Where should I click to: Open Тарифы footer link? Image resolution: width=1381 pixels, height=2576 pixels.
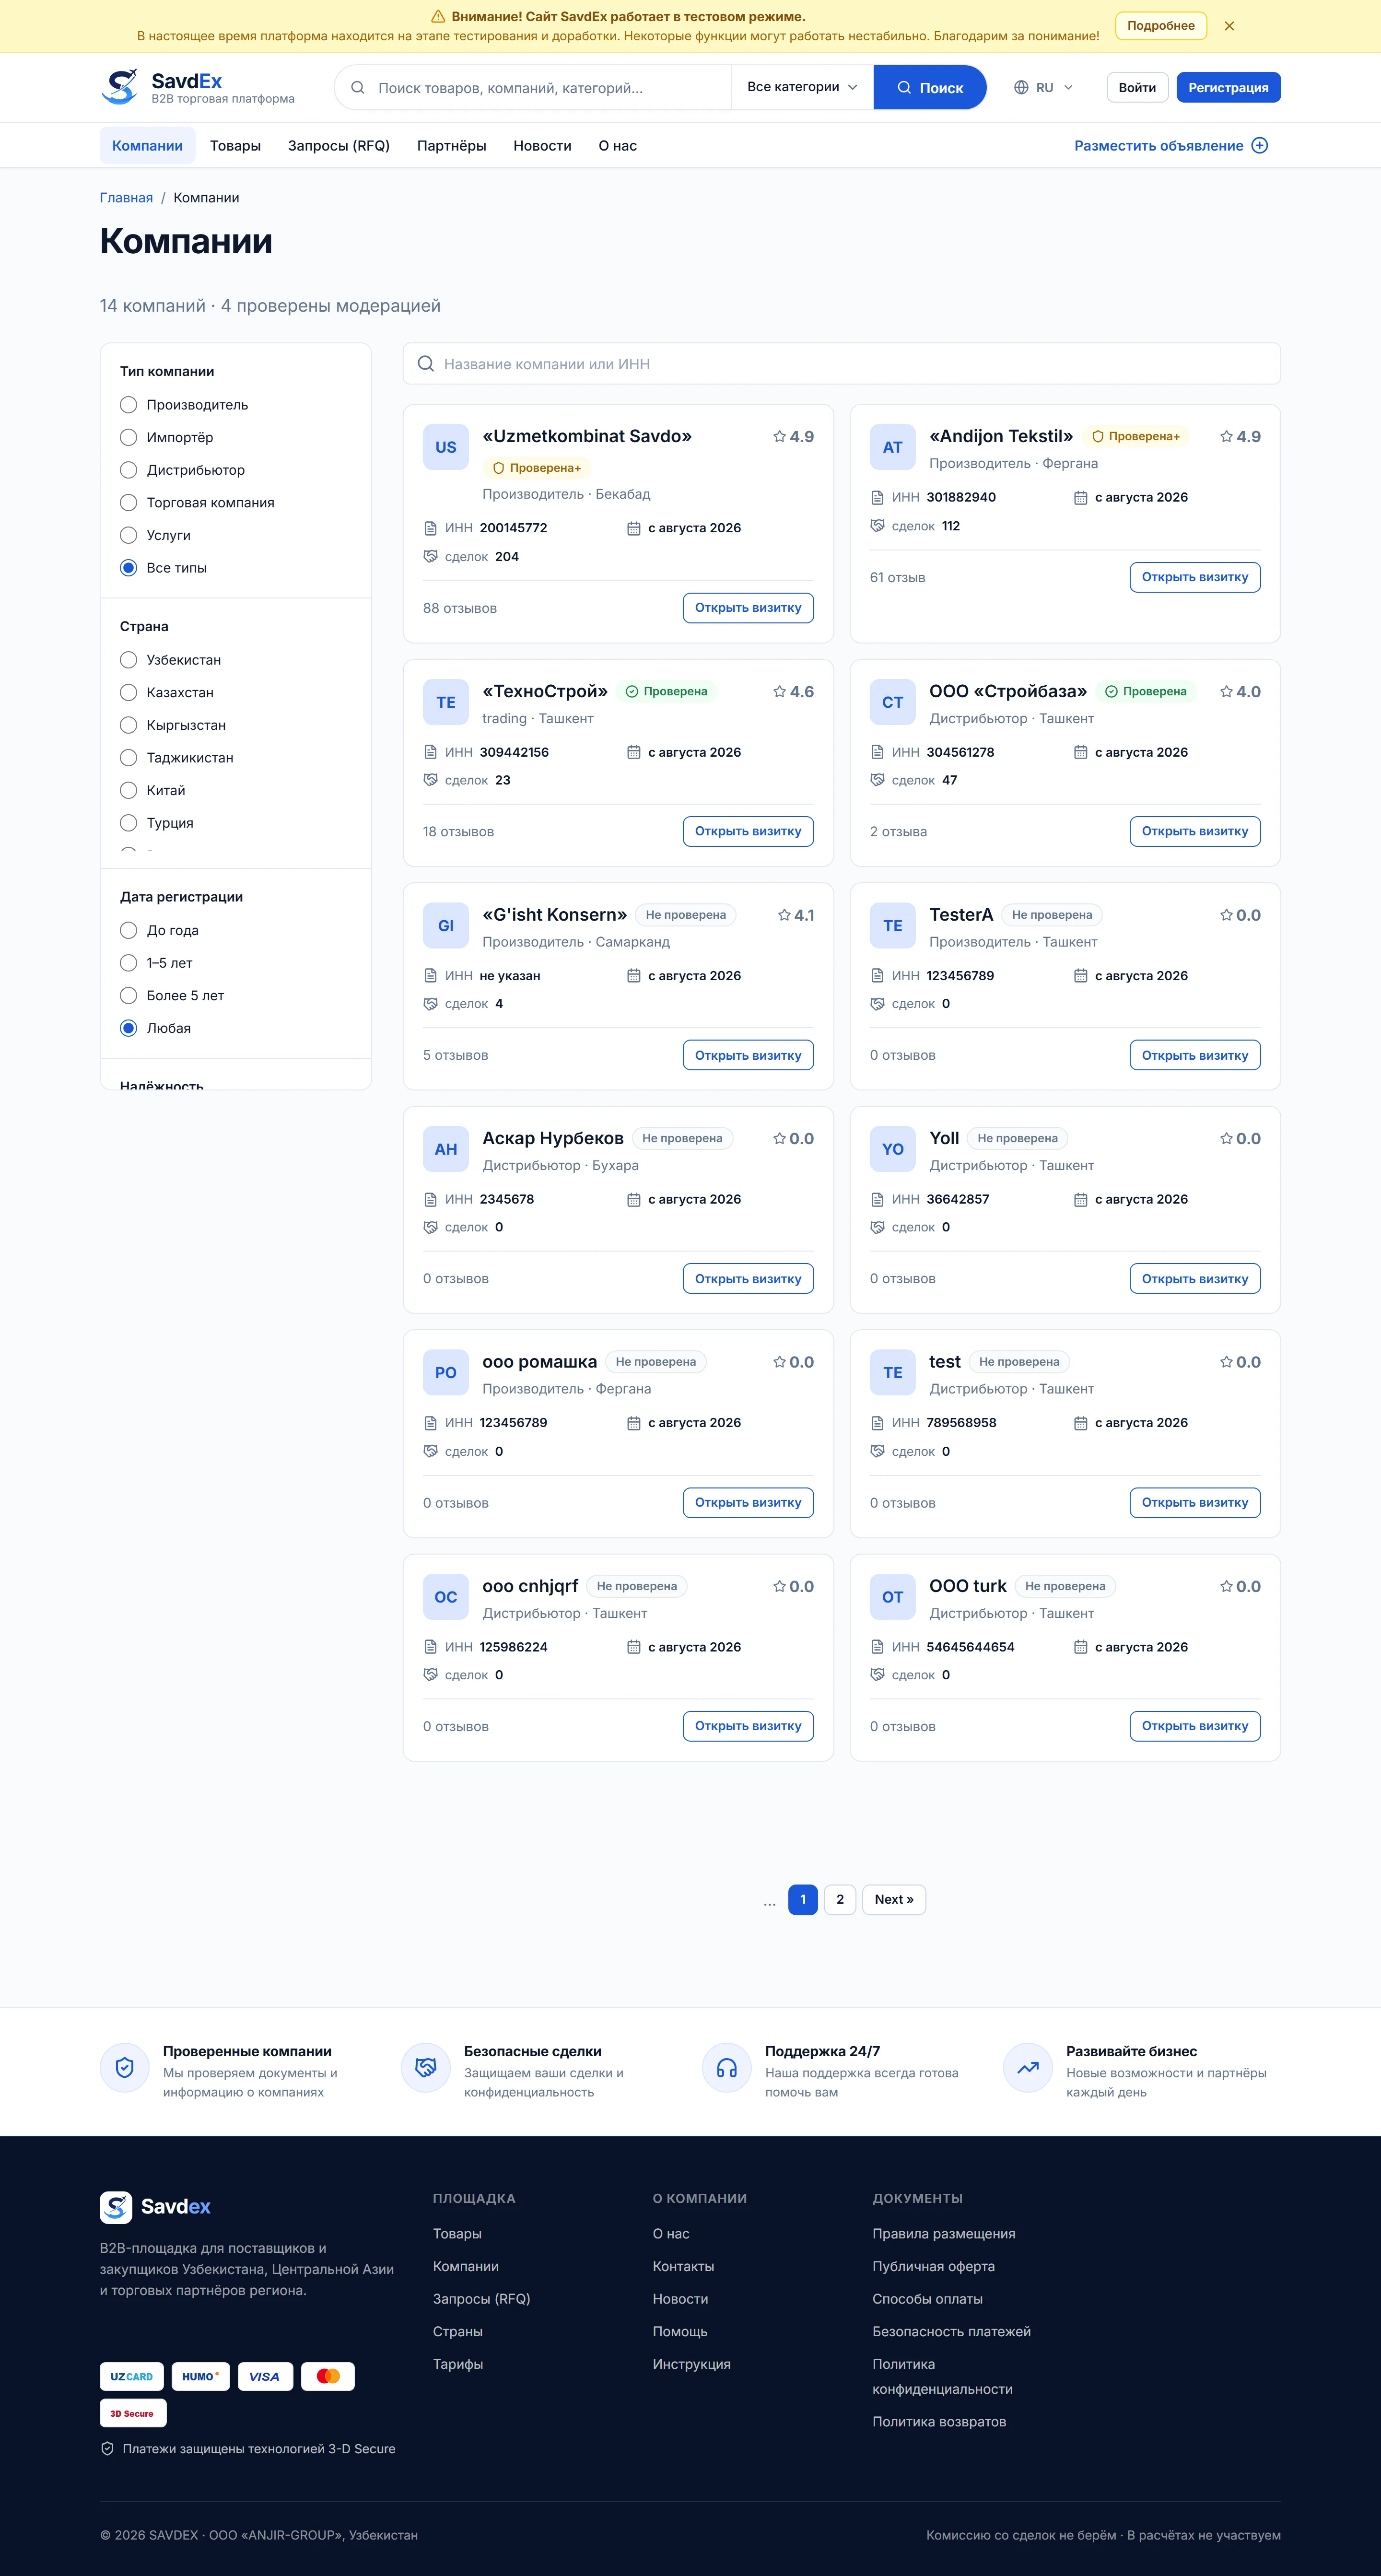tap(458, 2364)
